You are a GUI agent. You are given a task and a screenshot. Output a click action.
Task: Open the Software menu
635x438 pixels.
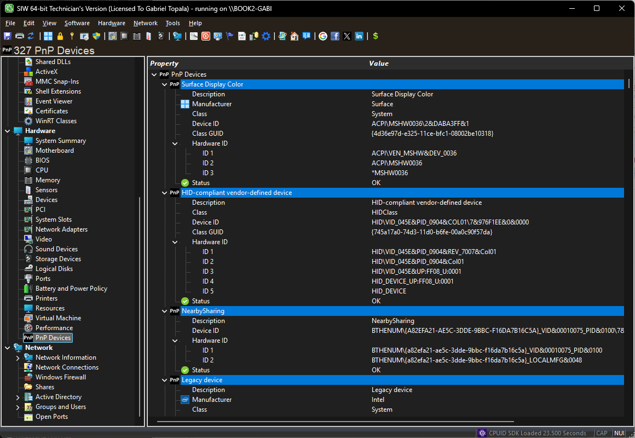click(x=77, y=23)
